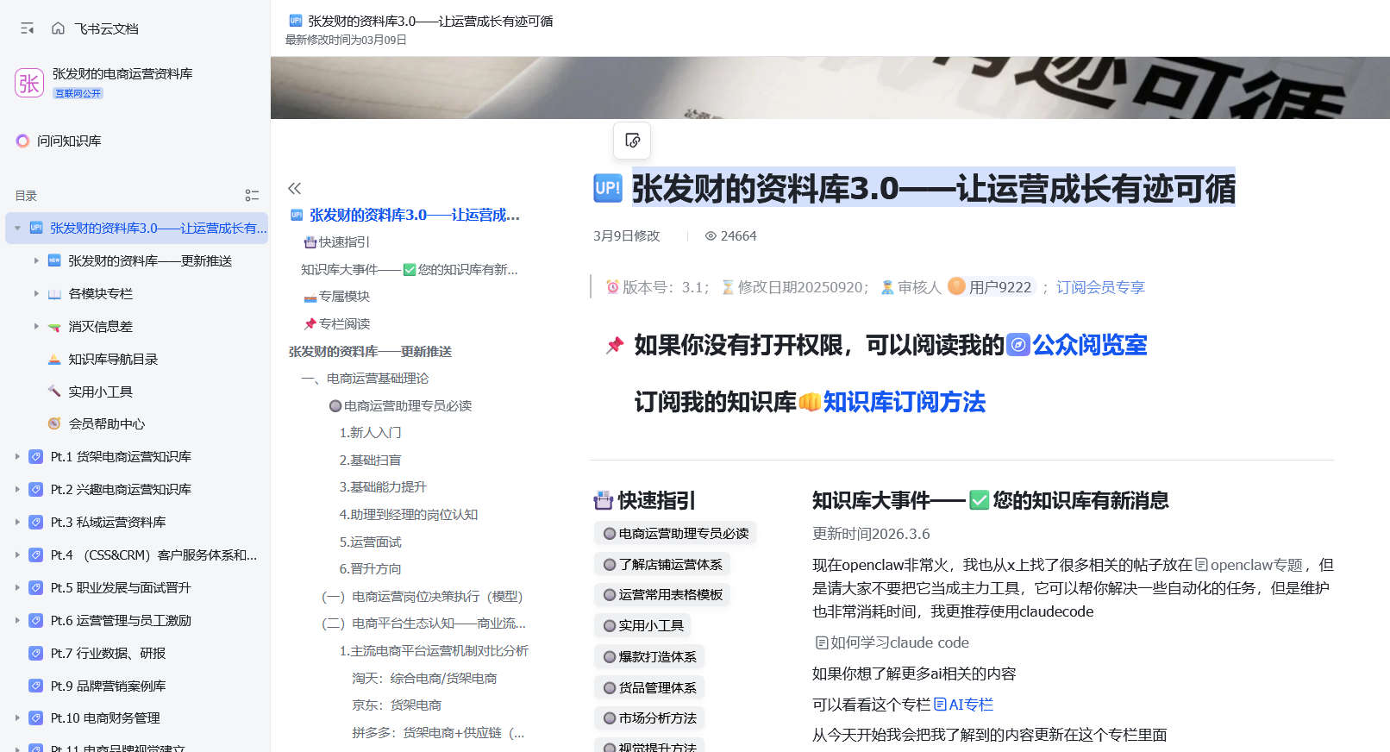Open 各模块专栏 book icon item
This screenshot has height=752, width=1390.
click(x=54, y=294)
